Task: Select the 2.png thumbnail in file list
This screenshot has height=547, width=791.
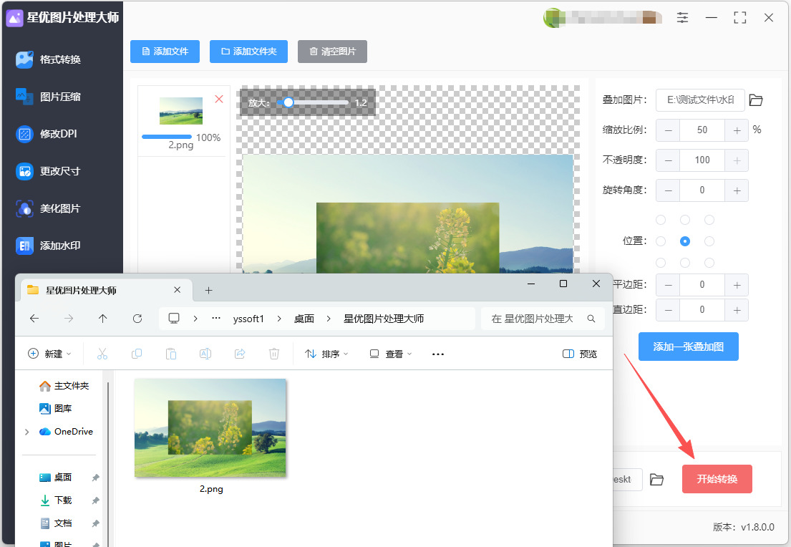Action: coord(181,111)
